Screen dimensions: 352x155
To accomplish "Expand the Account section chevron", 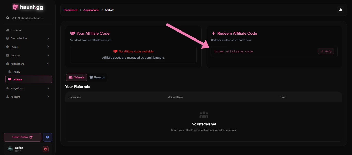I will [48, 97].
